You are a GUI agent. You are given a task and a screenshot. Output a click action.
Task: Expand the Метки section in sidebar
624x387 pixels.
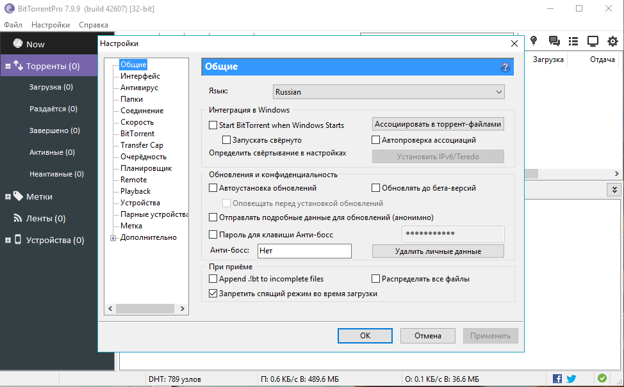(8, 196)
